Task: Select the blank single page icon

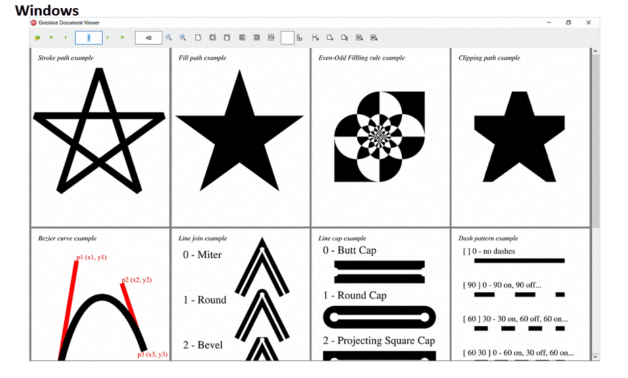Action: (198, 37)
